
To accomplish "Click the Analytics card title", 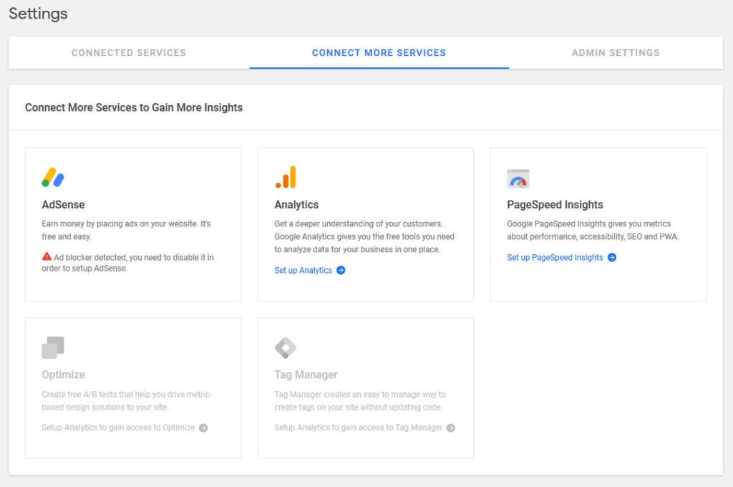I will tap(296, 204).
